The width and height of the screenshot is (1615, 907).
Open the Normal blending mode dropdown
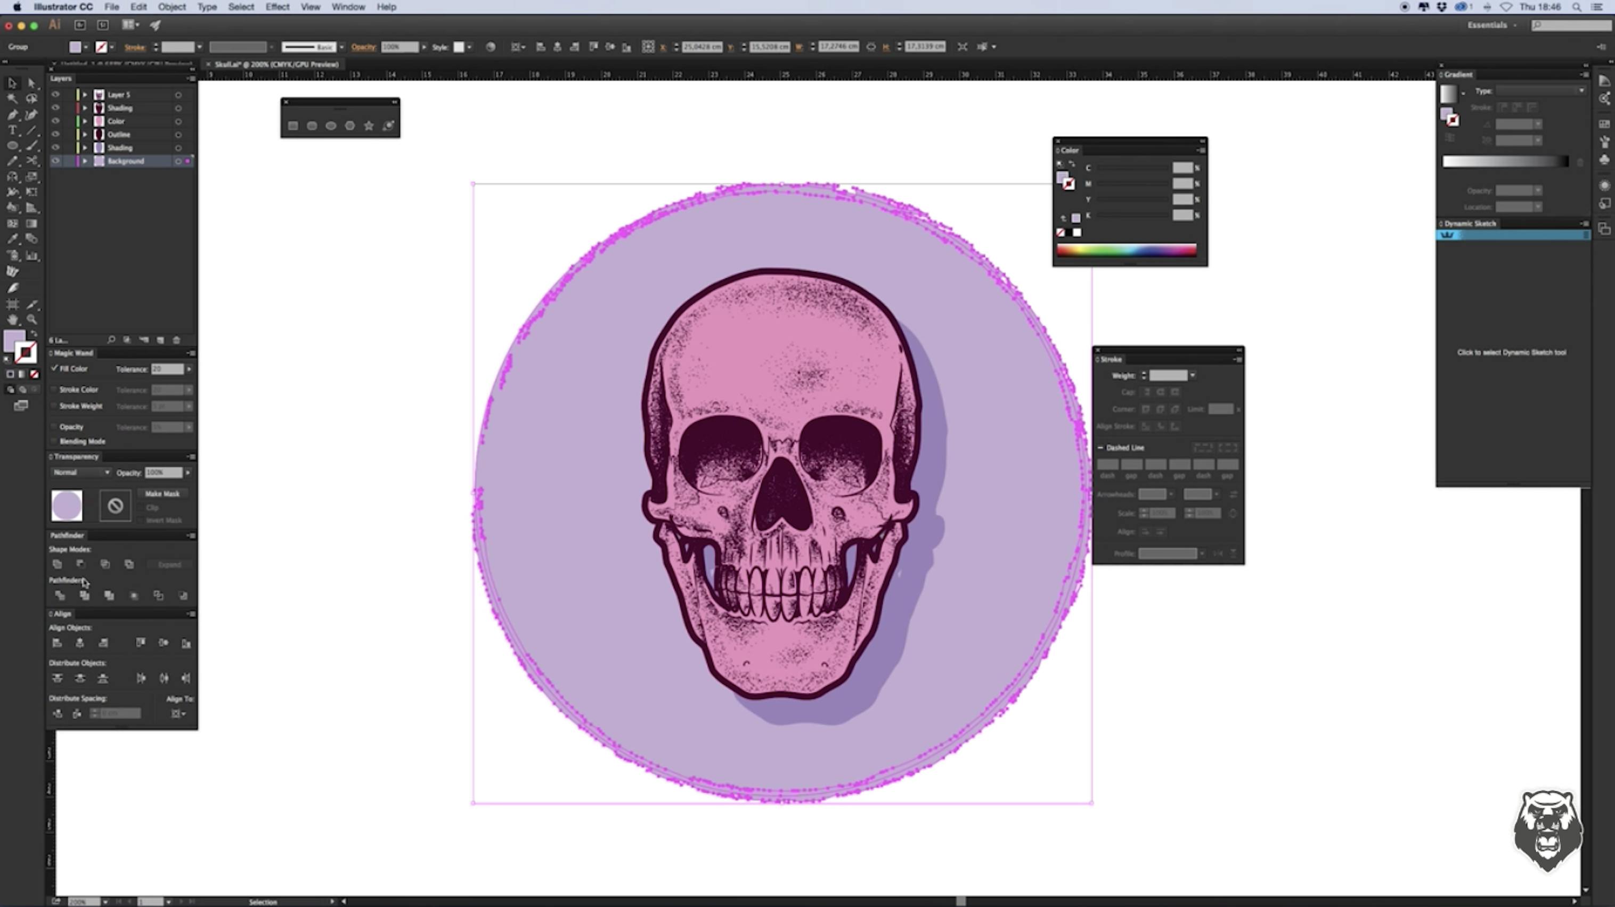(81, 472)
